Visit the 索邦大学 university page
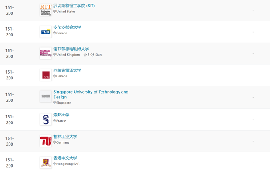The height and width of the screenshot is (173, 270). tap(61, 115)
